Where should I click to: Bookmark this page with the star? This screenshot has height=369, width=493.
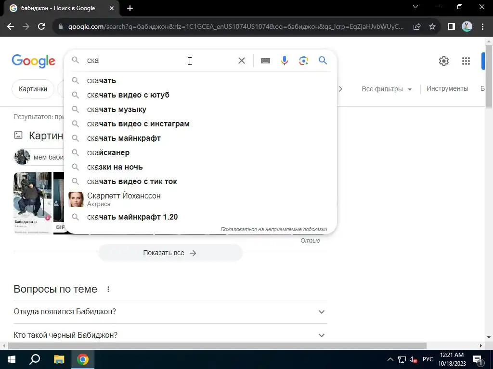(x=432, y=27)
